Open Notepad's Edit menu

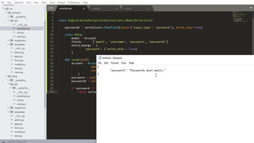106,63
